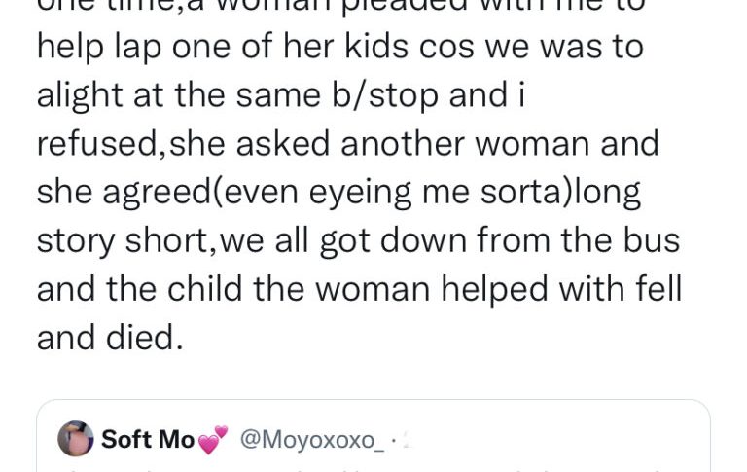Viewport: 747px width, 472px height.
Task: Click the line starting "refused, she asked"
Action: pos(347,144)
